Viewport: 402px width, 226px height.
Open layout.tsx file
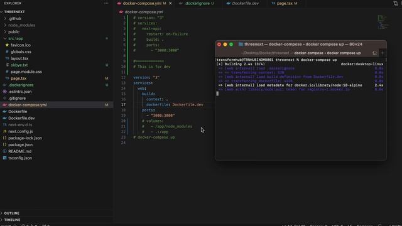pos(19,58)
